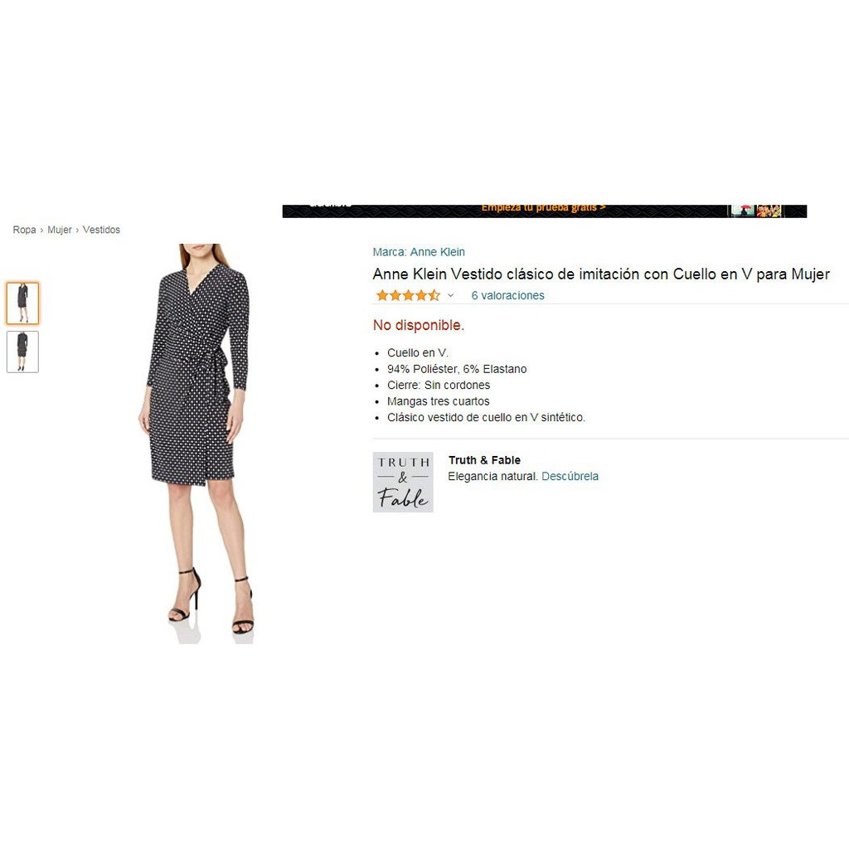Select the back-view dress thumbnail
Screen dimensions: 849x849
22,352
